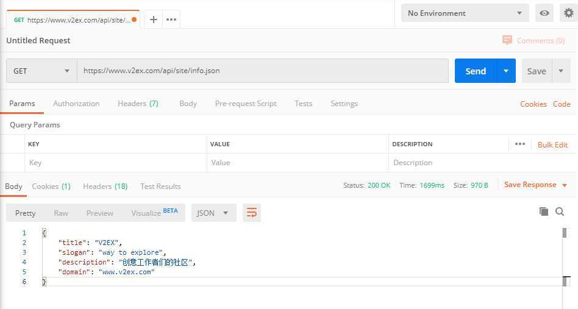Click the Comments speech bubble icon
Image resolution: width=578 pixels, height=309 pixels.
click(507, 40)
